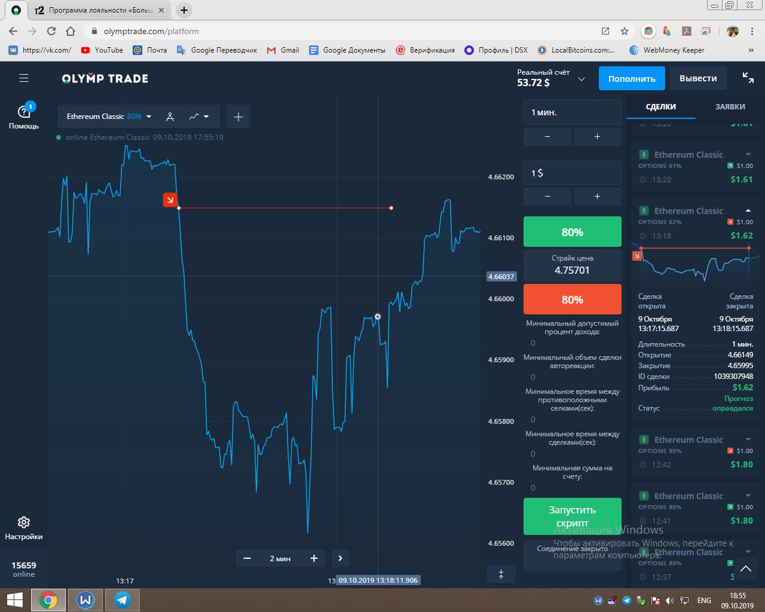Expand the real account balance dropdown
The image size is (765, 612).
(x=581, y=79)
